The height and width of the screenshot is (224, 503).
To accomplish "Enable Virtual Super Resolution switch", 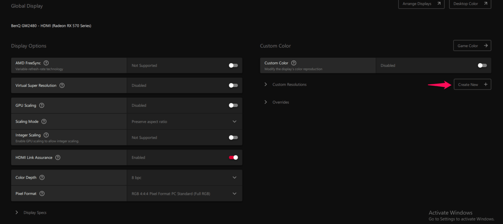I will [x=233, y=86].
